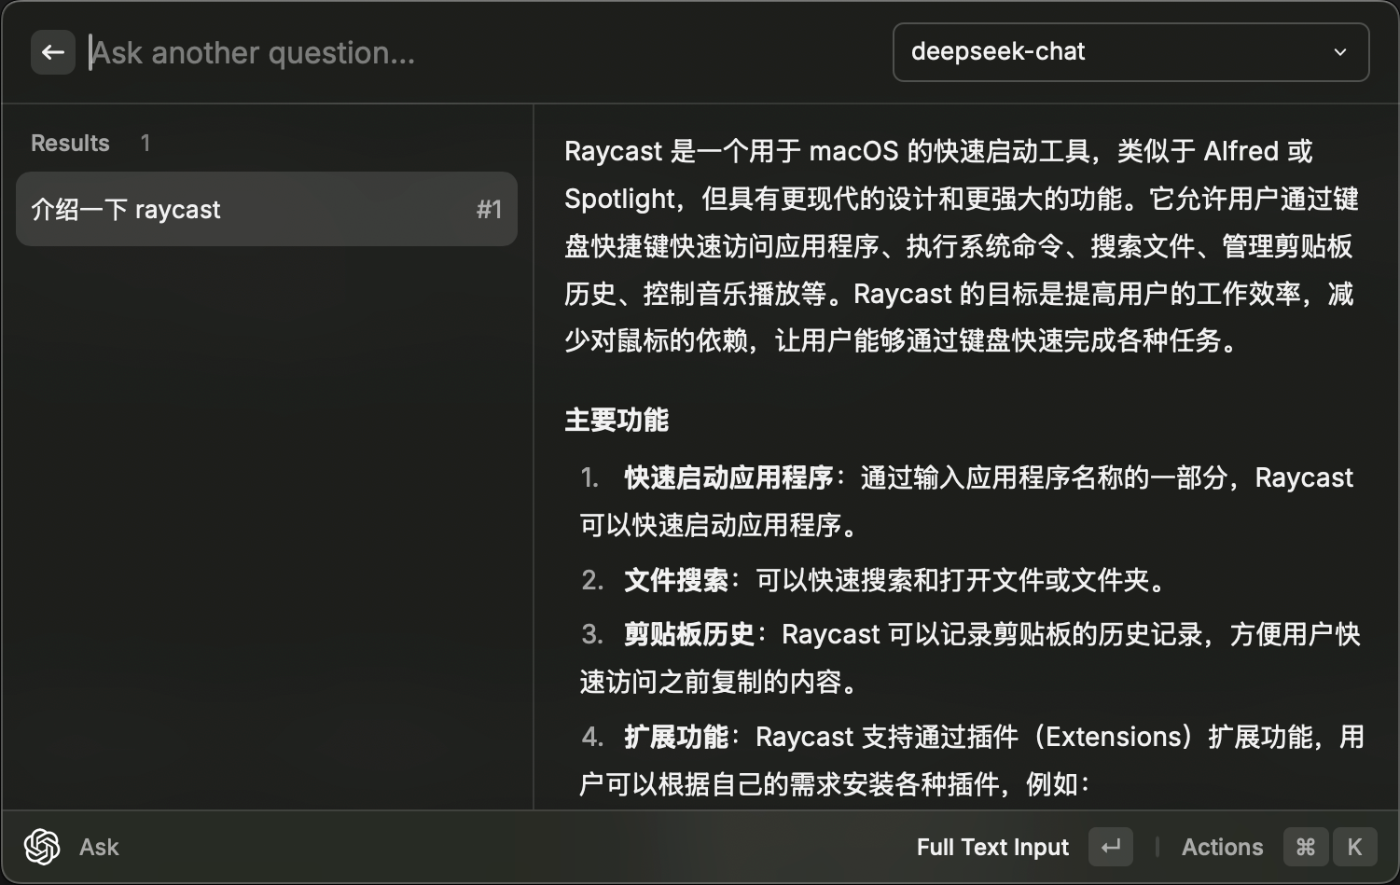Open the Actions panel

click(1222, 847)
